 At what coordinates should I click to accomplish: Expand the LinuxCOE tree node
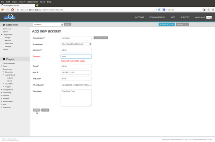pyautogui.click(x=4, y=84)
